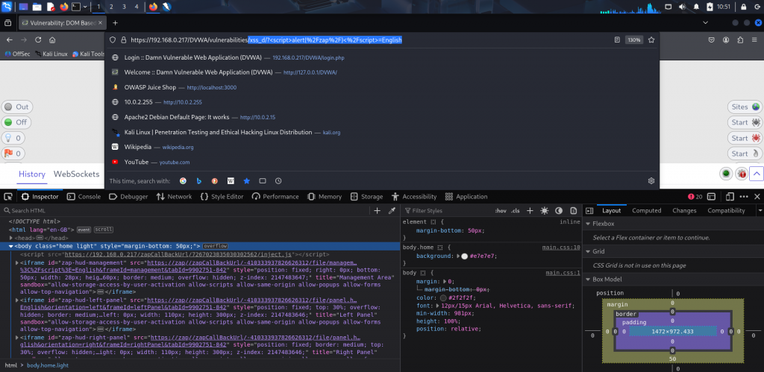This screenshot has height=372, width=764.
Task: Toggle print media simulation for the page
Action: (x=574, y=211)
